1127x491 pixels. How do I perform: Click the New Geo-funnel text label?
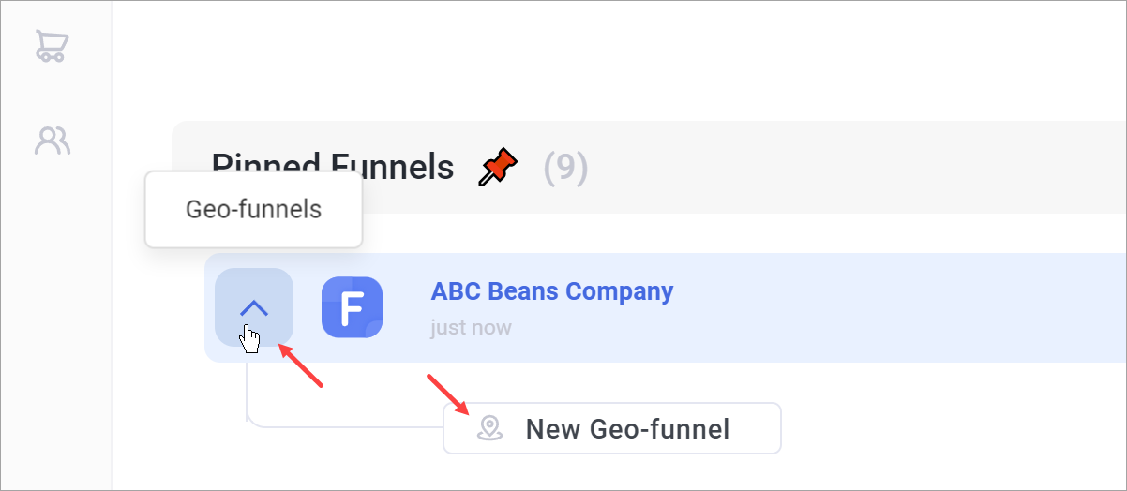click(627, 429)
